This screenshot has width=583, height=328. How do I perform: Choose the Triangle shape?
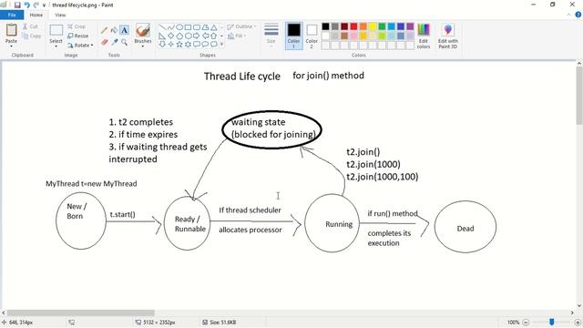[214, 27]
